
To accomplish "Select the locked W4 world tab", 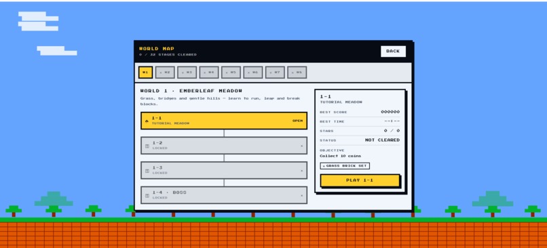I will 209,73.
